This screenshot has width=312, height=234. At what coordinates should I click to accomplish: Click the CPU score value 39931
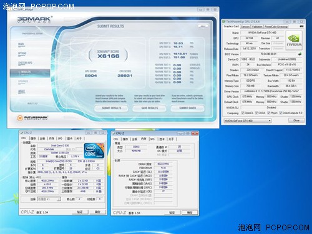[125, 76]
